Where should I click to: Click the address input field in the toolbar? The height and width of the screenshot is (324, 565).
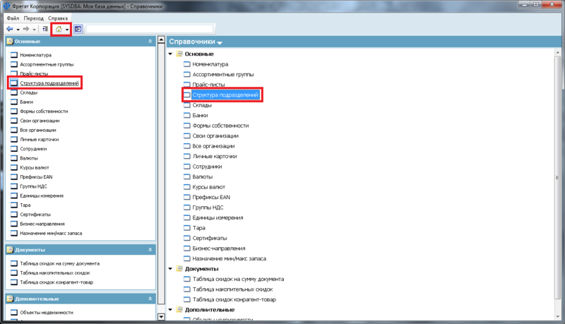tap(150, 29)
